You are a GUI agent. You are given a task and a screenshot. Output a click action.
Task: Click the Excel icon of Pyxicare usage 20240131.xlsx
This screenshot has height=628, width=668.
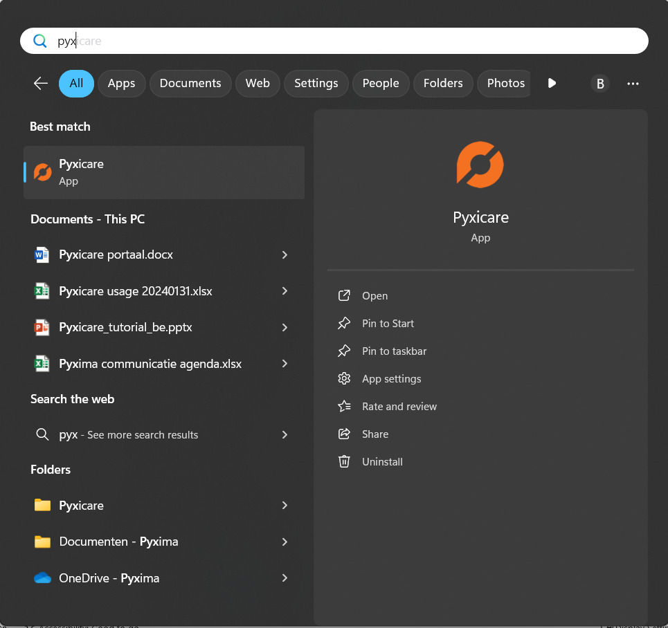(42, 291)
